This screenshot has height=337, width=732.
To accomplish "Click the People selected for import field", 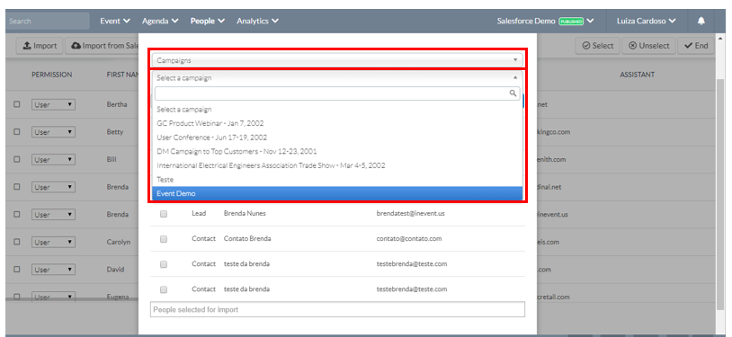I will coord(337,309).
